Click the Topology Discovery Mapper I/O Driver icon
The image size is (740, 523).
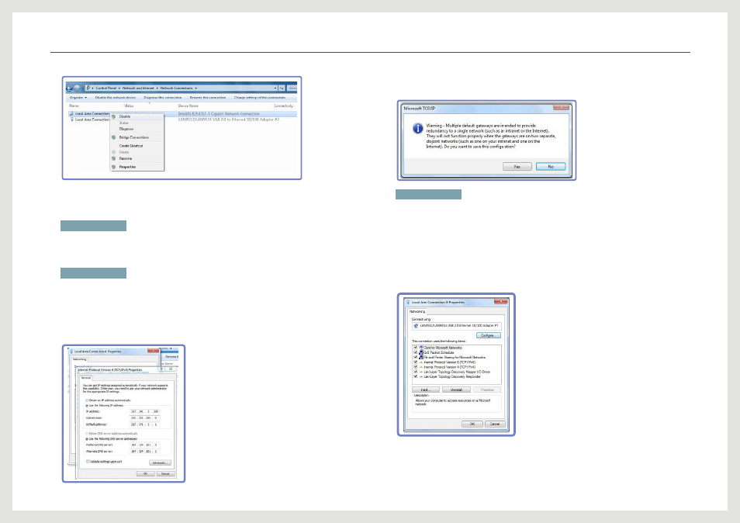(x=421, y=372)
